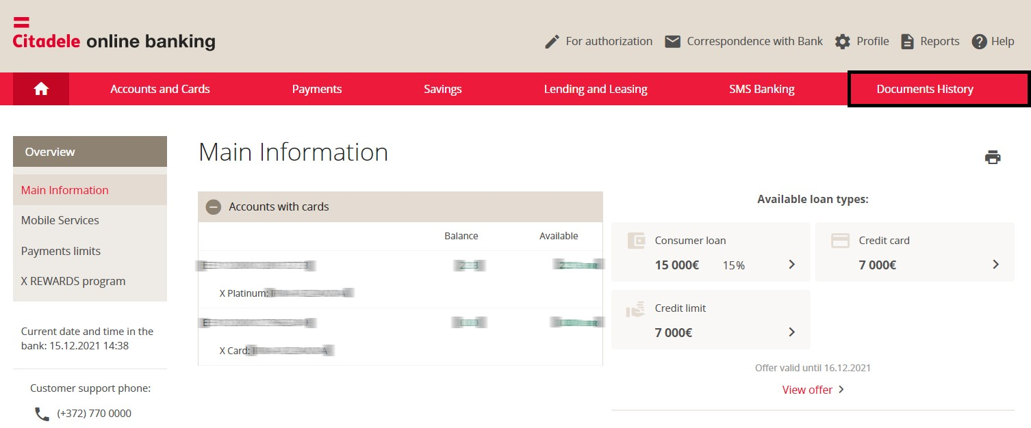The image size is (1031, 428).
Task: Open the Reports link
Action: pyautogui.click(x=940, y=42)
